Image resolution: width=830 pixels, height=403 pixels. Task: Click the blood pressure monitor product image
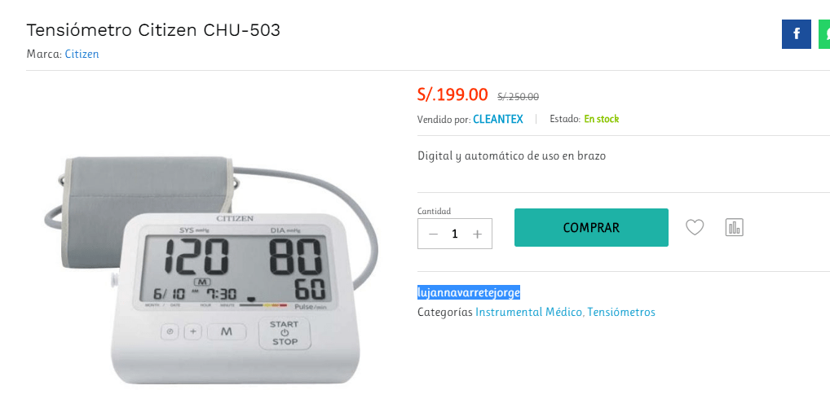coord(210,269)
